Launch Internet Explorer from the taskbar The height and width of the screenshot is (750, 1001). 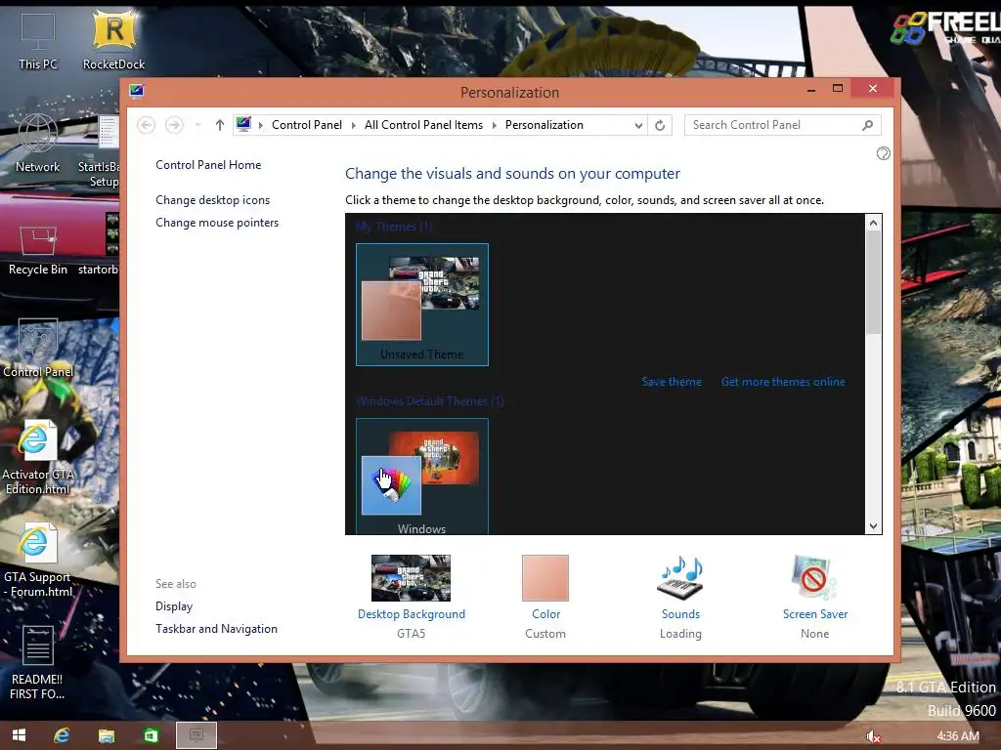click(62, 735)
